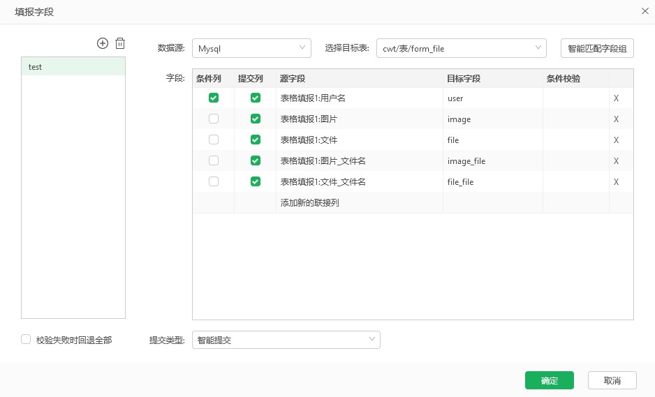Remove the file row with X
Screen dimensions: 655x397
pos(616,140)
